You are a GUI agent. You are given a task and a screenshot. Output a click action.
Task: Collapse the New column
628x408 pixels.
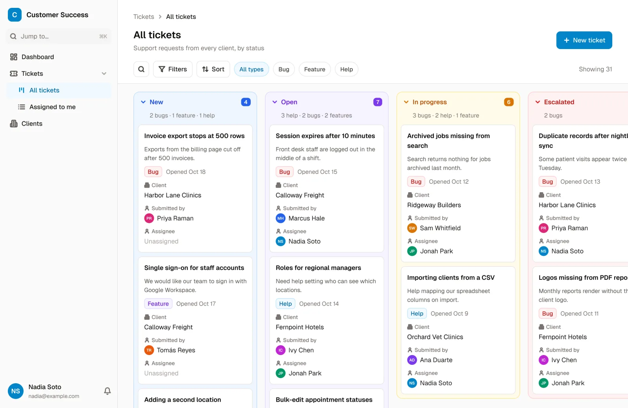[143, 102]
